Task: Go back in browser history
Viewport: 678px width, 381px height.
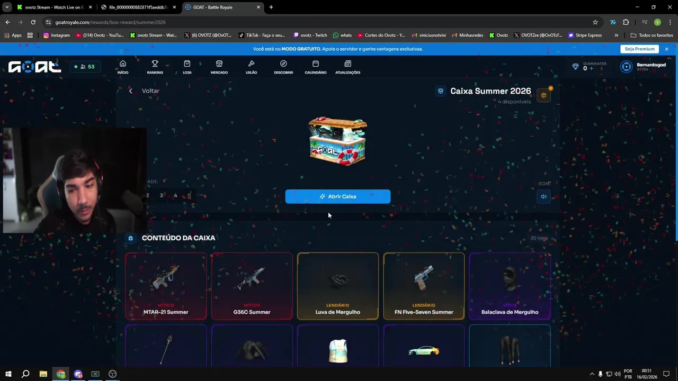Action: [x=7, y=22]
